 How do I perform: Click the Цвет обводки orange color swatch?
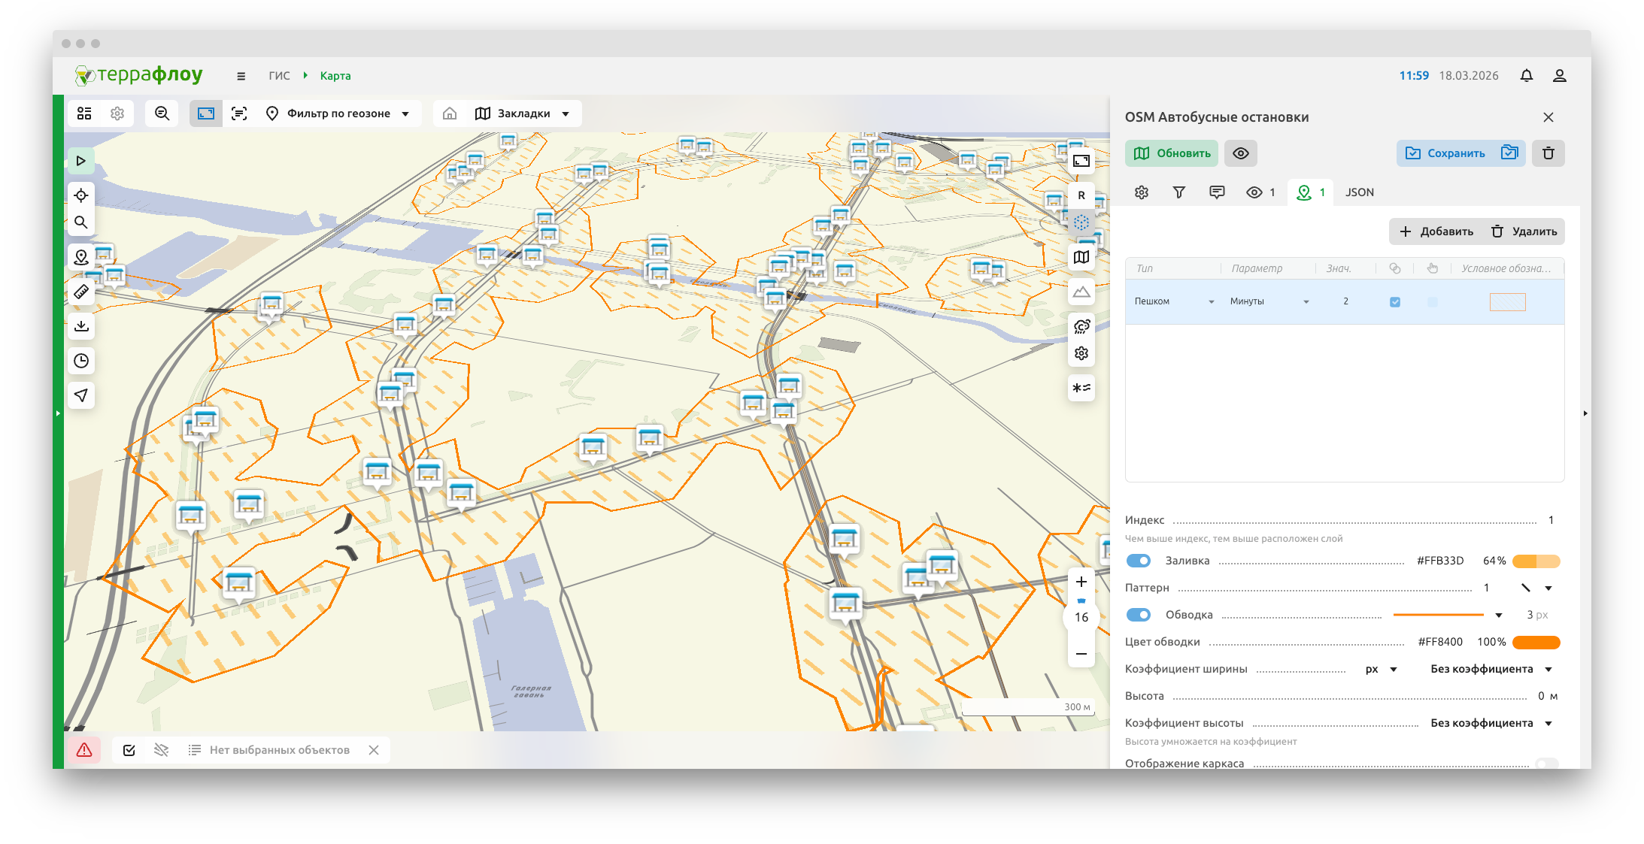coord(1536,643)
